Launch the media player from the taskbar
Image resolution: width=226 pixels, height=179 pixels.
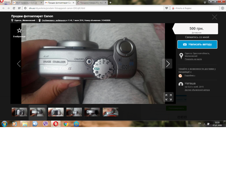coord(14,124)
